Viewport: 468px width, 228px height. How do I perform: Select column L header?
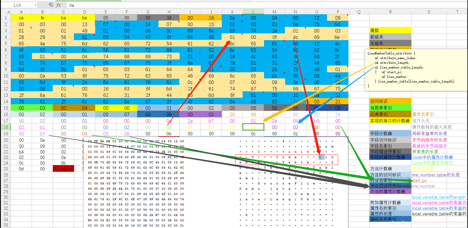point(253,12)
